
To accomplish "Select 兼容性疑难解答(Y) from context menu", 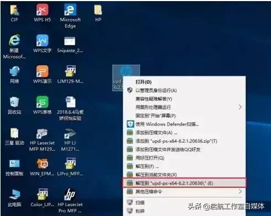I will tap(184, 99).
